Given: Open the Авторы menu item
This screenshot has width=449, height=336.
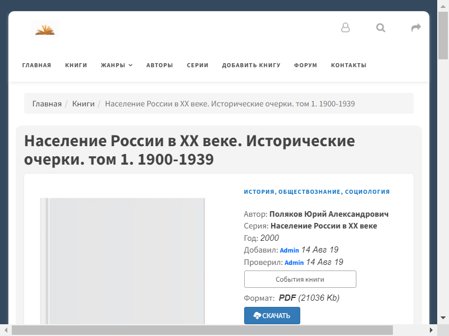Looking at the screenshot, I should pyautogui.click(x=159, y=65).
